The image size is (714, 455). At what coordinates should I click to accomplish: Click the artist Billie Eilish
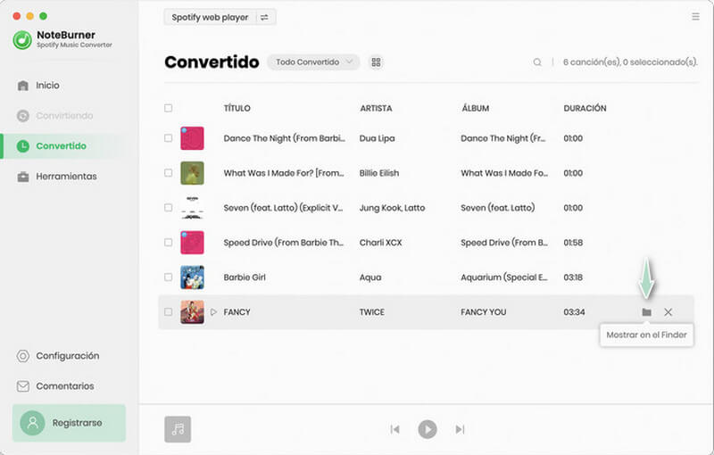pyautogui.click(x=378, y=173)
